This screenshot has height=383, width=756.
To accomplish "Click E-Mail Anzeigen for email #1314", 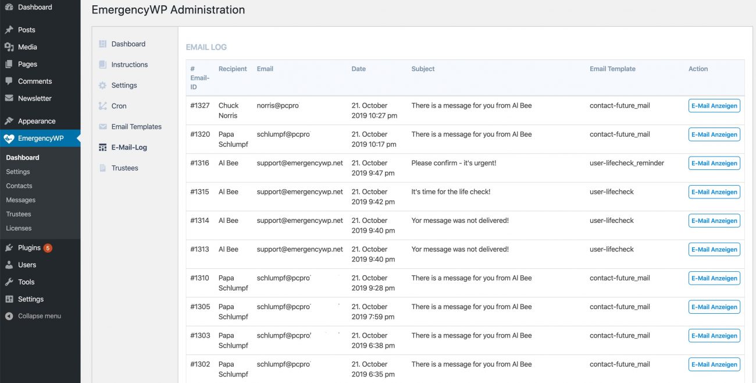I will click(714, 221).
